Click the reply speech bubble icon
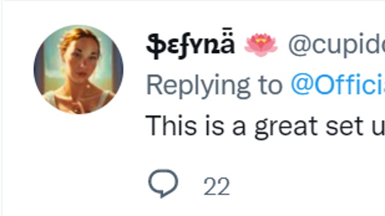Viewport: 385px width, 216px height. [x=163, y=183]
